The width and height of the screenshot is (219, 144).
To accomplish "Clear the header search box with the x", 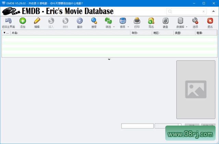I will coord(204,11).
